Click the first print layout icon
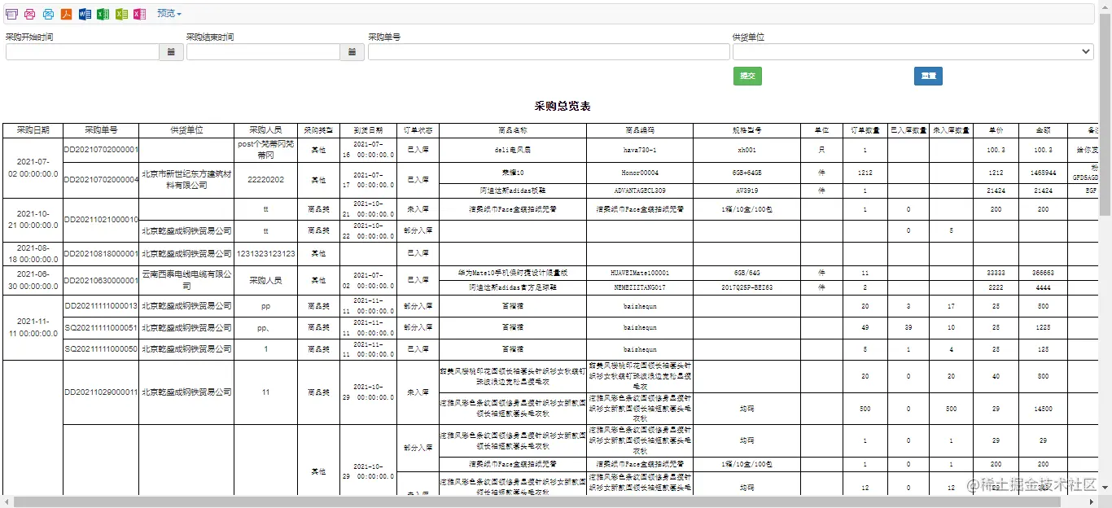This screenshot has height=508, width=1112. (x=11, y=13)
